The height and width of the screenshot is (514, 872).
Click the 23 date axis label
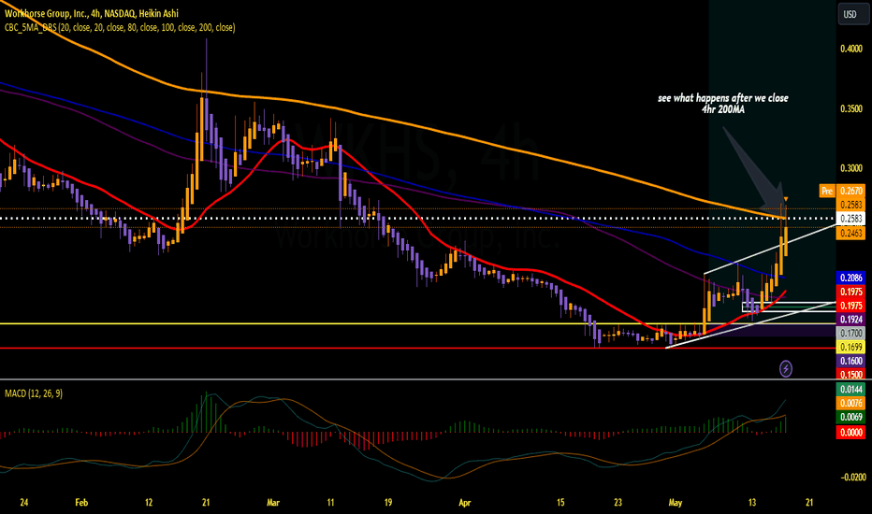pyautogui.click(x=618, y=503)
